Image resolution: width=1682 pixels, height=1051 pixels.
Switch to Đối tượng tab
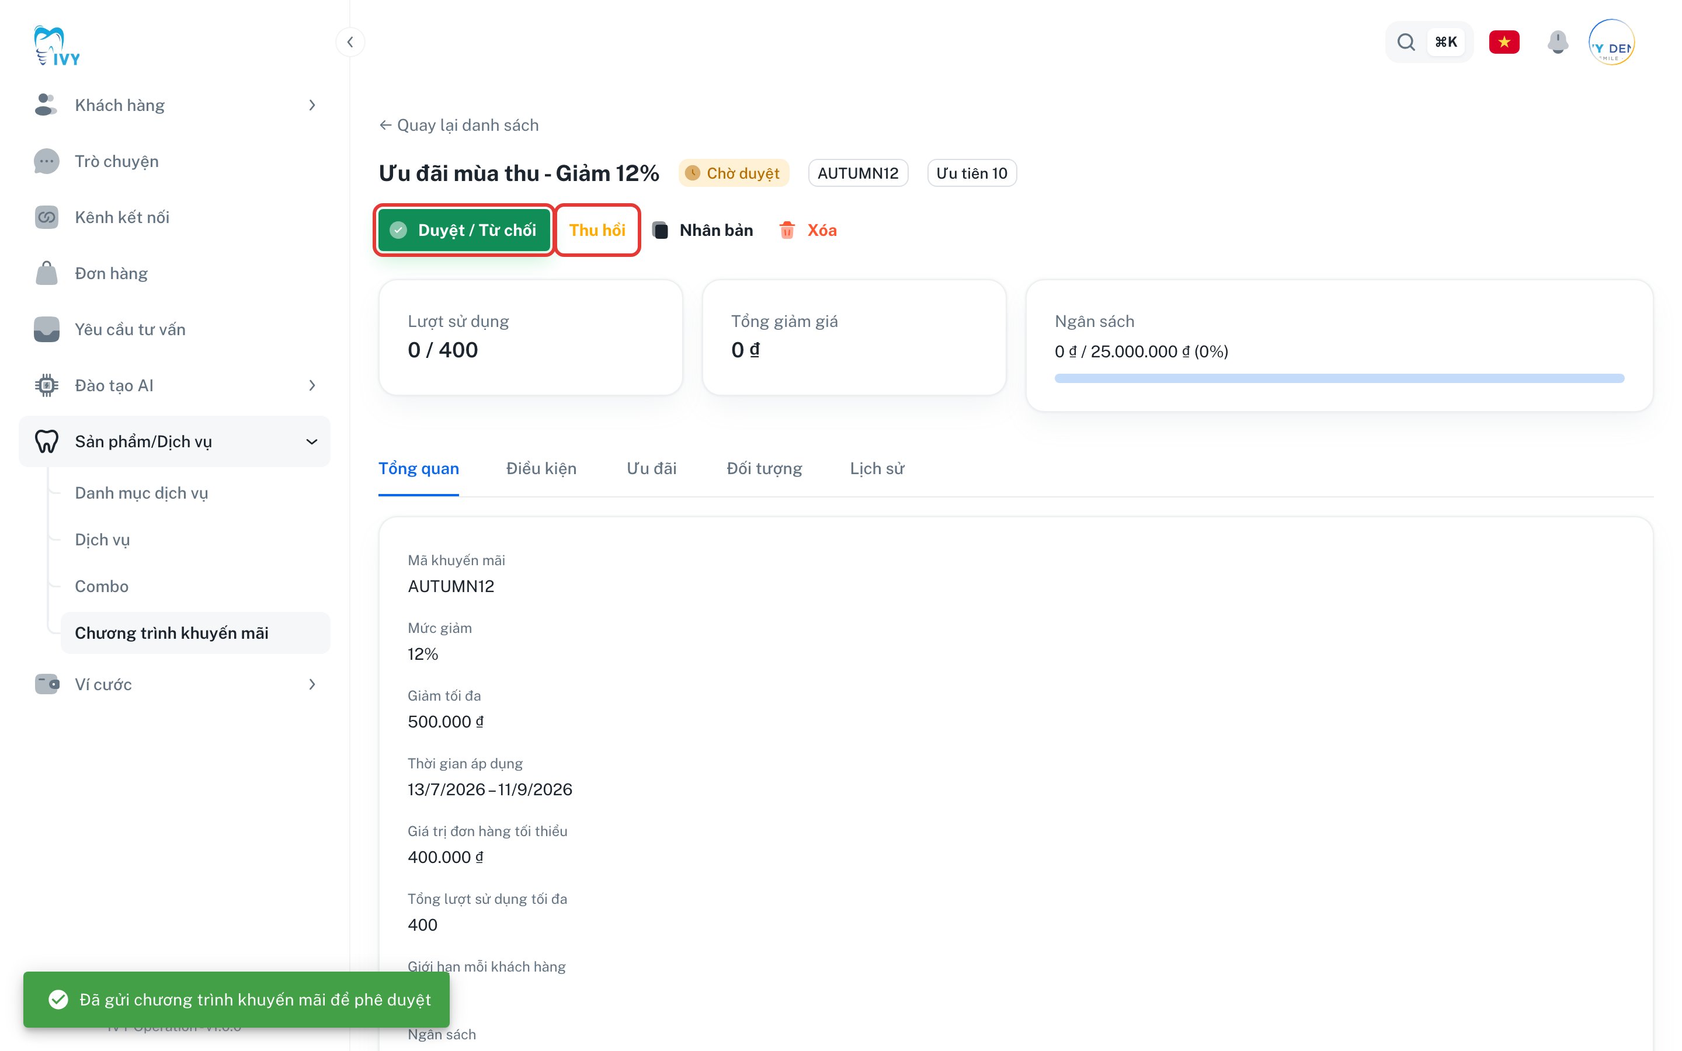click(764, 468)
